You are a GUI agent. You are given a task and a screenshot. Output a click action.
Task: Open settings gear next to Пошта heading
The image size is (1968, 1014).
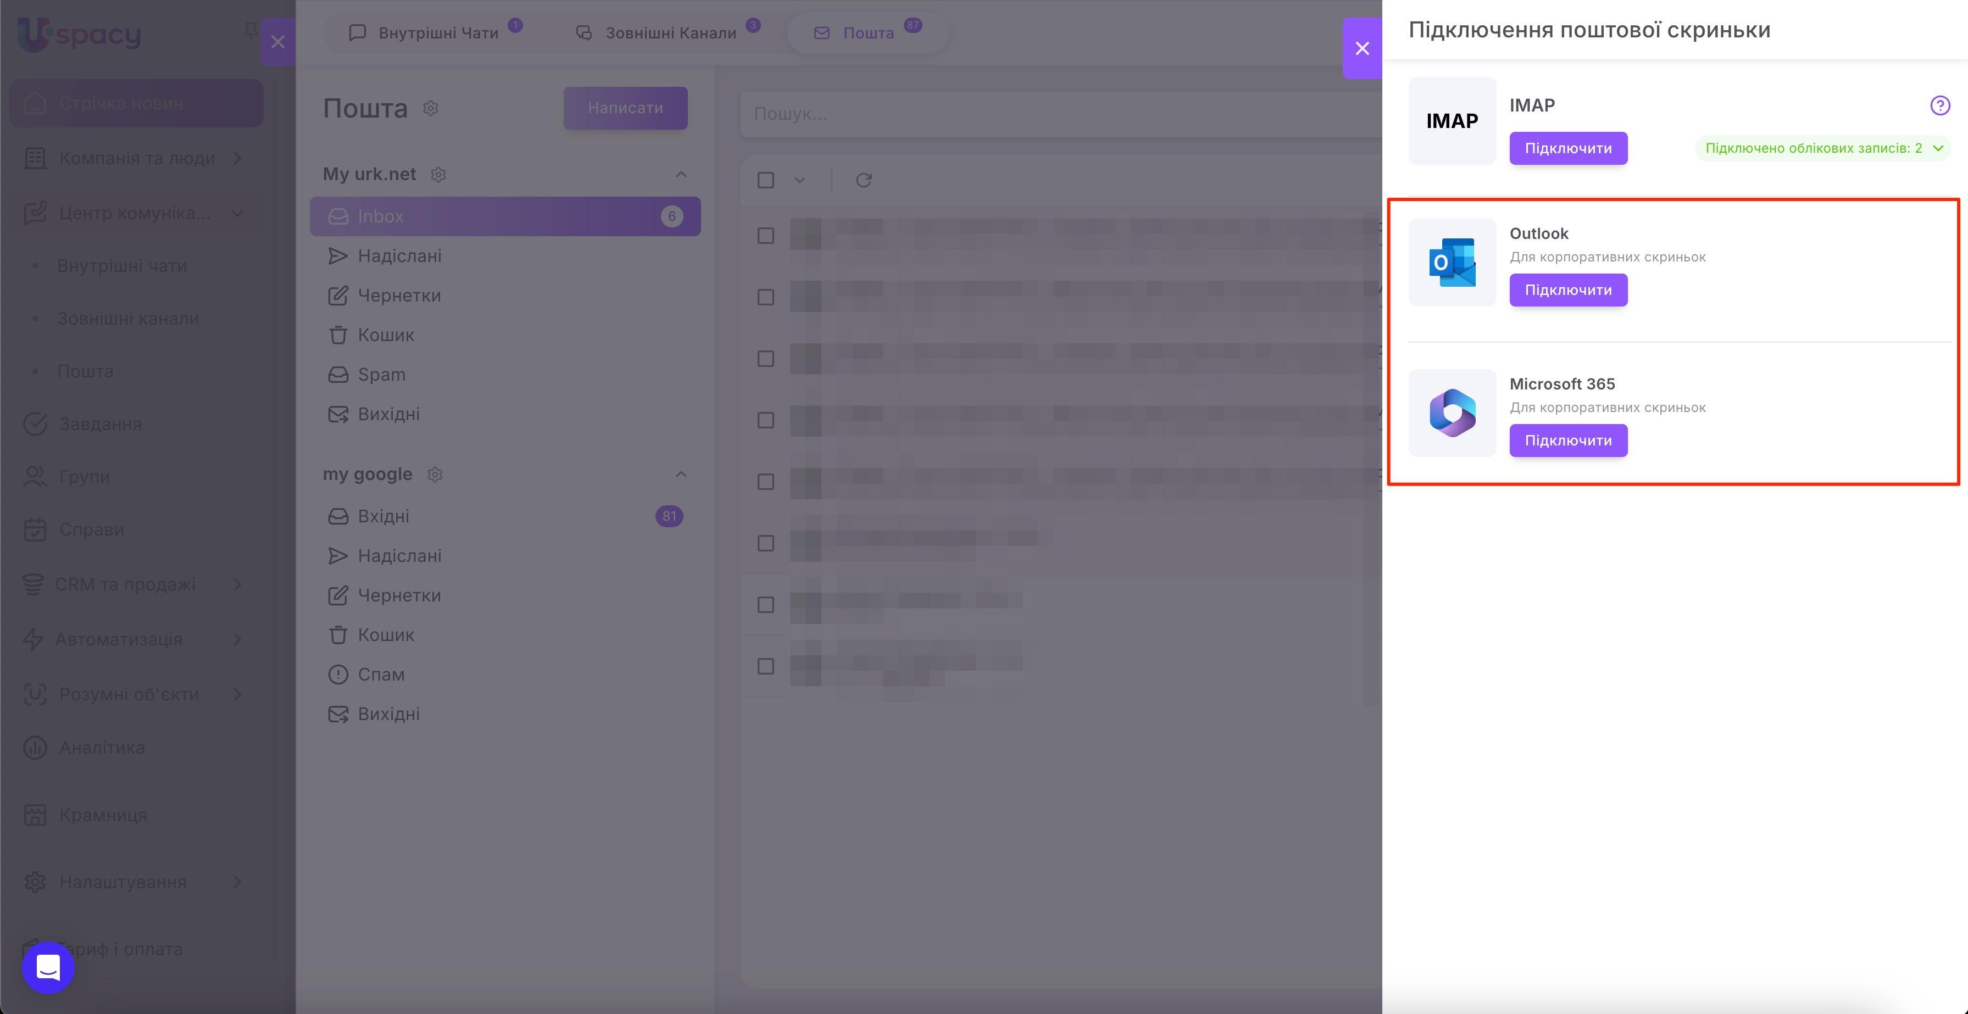[x=431, y=108]
